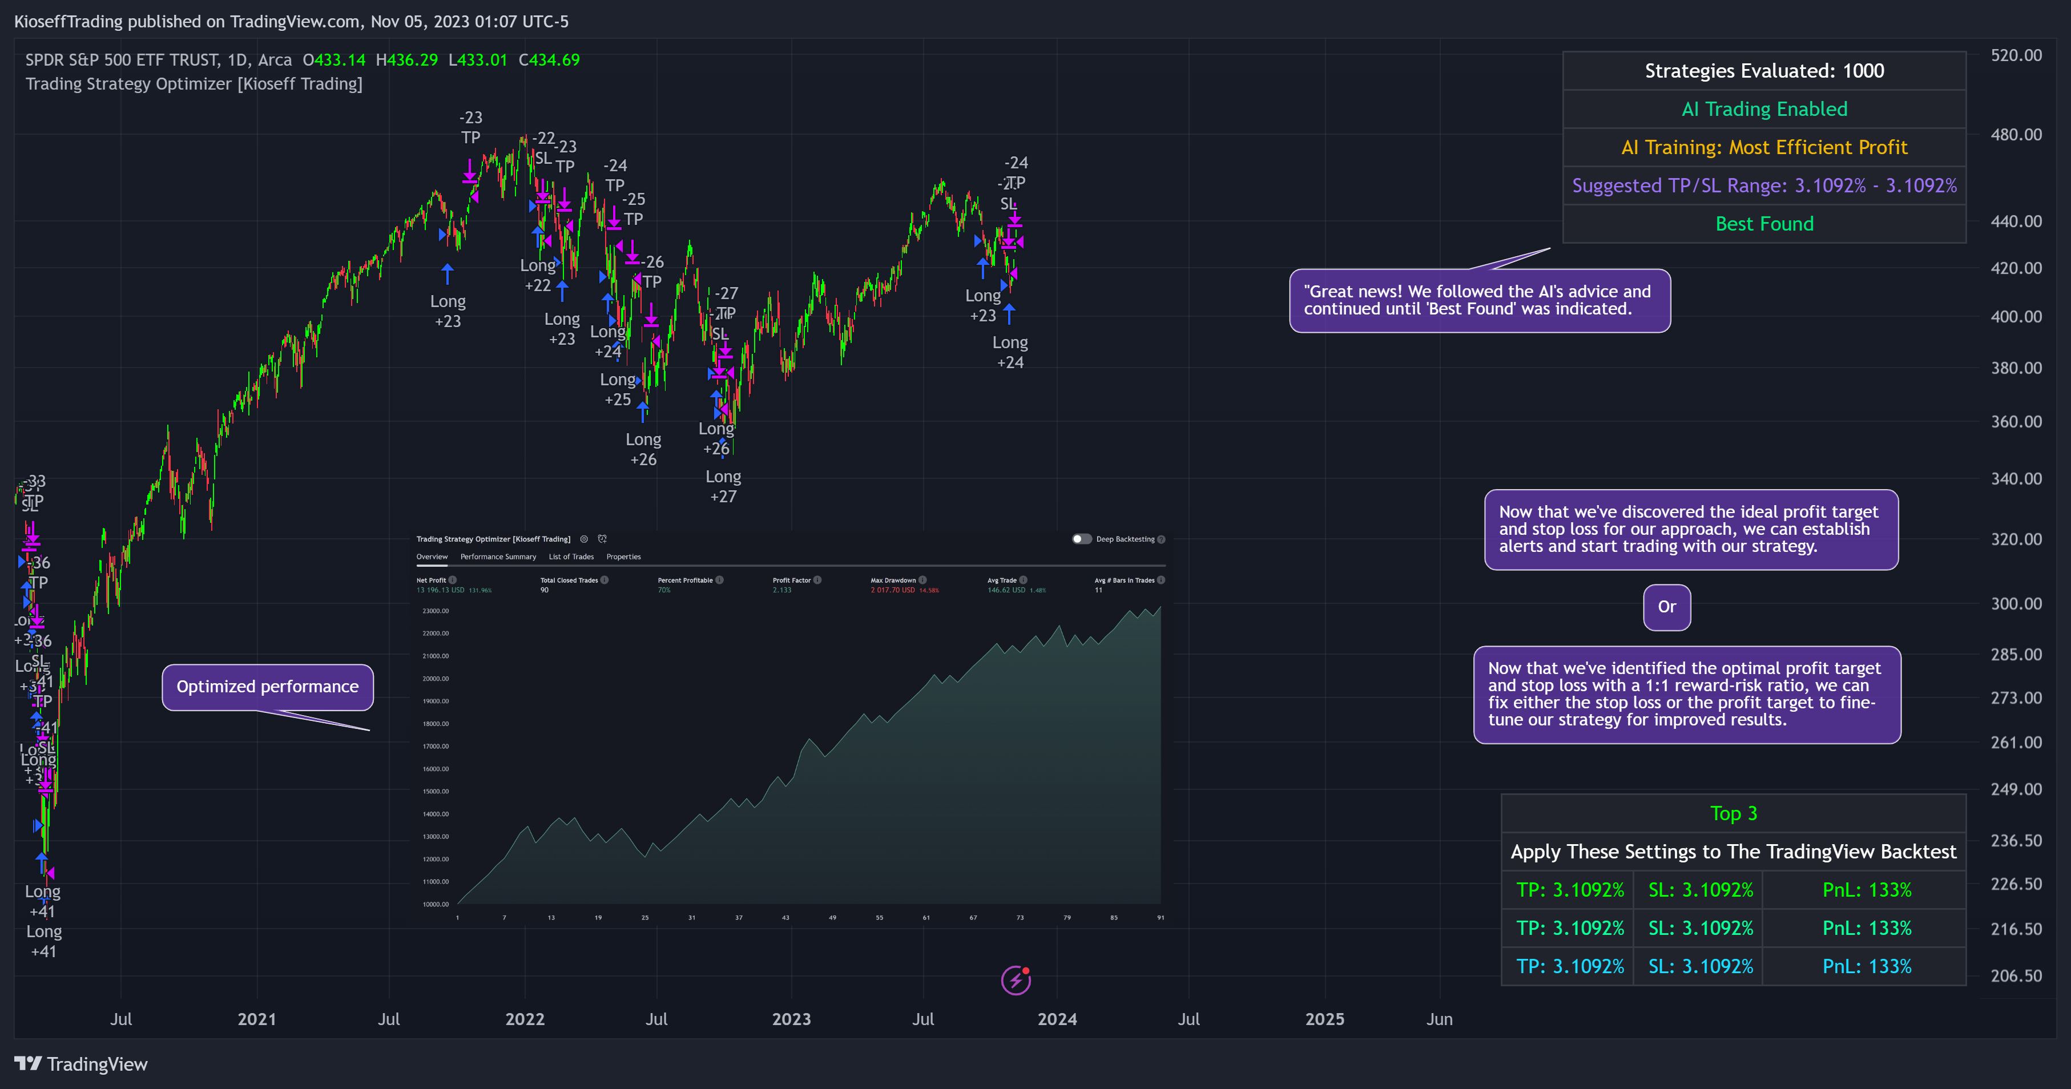
Task: Open the Performance Summary tab
Action: point(498,557)
